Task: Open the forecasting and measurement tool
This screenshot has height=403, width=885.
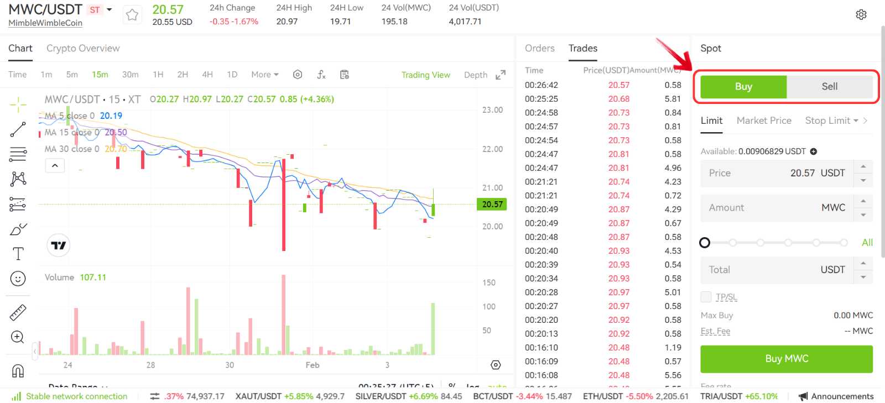Action: [18, 204]
